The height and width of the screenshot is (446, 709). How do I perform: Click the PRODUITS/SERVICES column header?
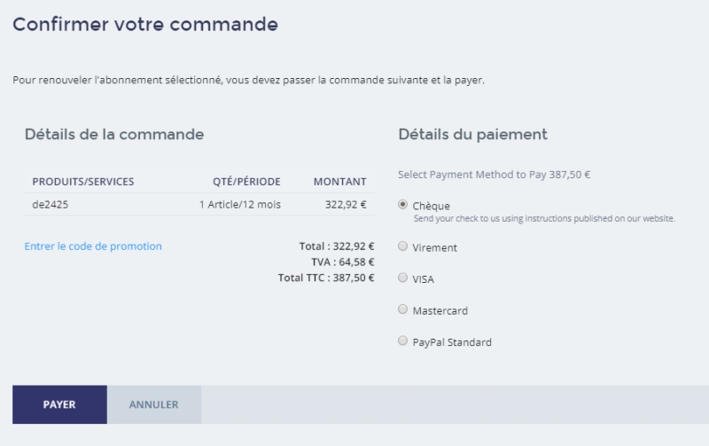[83, 182]
